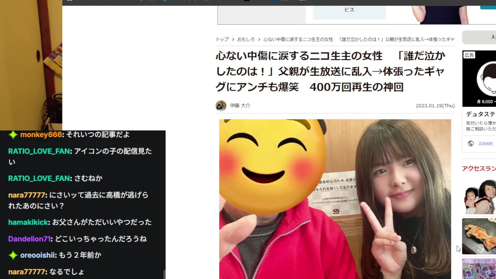Click the RATIO_LOVE_FAN message さむねか
496x279 pixels.
tap(88, 179)
